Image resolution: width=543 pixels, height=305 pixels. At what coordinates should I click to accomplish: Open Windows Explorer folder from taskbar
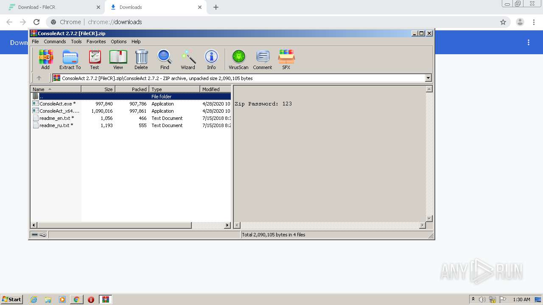tap(48, 299)
